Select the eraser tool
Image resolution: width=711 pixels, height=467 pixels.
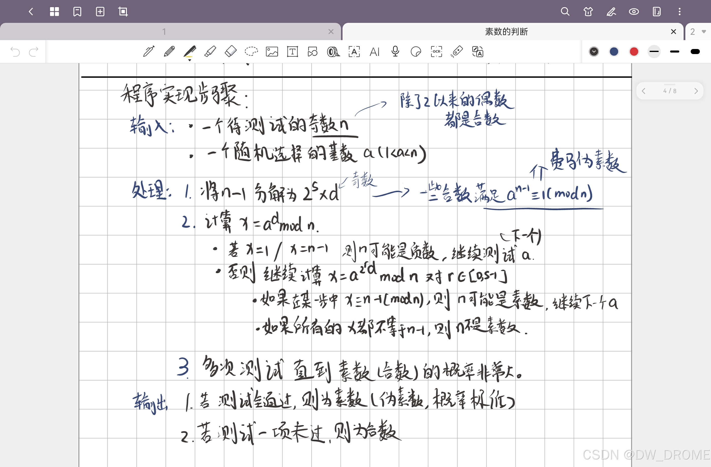230,52
